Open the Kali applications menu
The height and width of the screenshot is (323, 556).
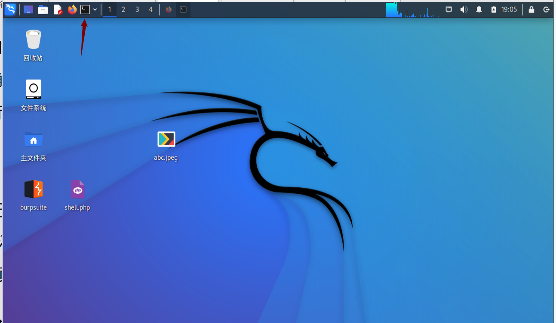pos(10,9)
